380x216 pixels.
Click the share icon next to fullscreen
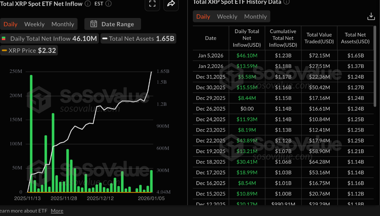coord(171,4)
